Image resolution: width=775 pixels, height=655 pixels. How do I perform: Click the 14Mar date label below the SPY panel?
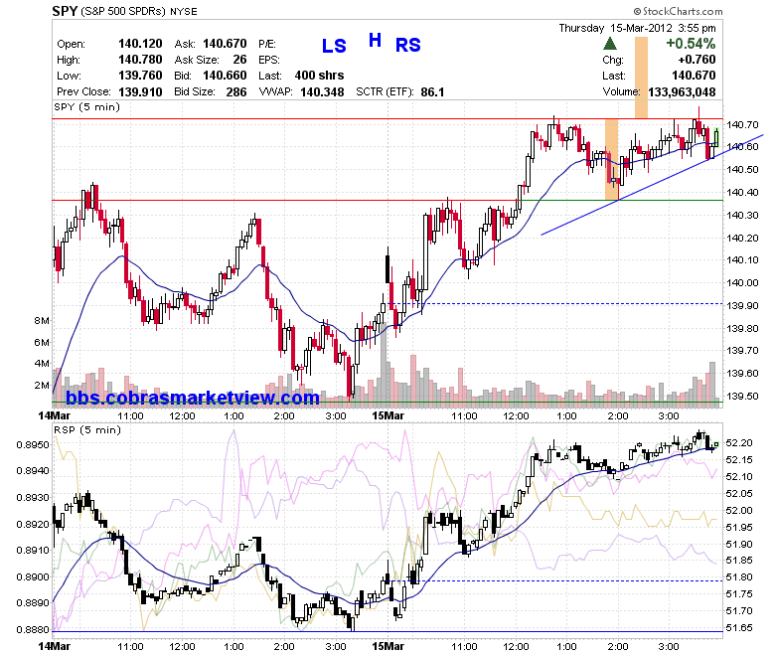[x=55, y=415]
